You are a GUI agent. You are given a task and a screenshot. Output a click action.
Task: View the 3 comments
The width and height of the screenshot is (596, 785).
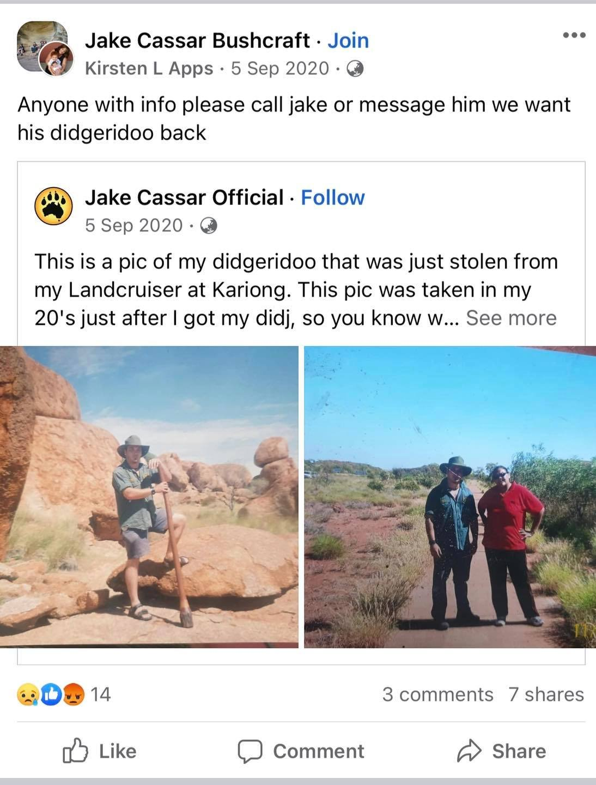tap(437, 695)
